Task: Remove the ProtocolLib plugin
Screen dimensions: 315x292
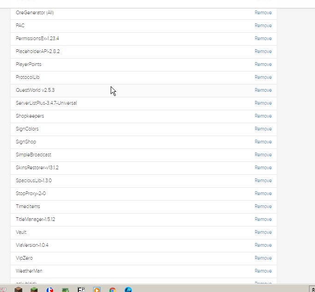Action: coord(263,77)
